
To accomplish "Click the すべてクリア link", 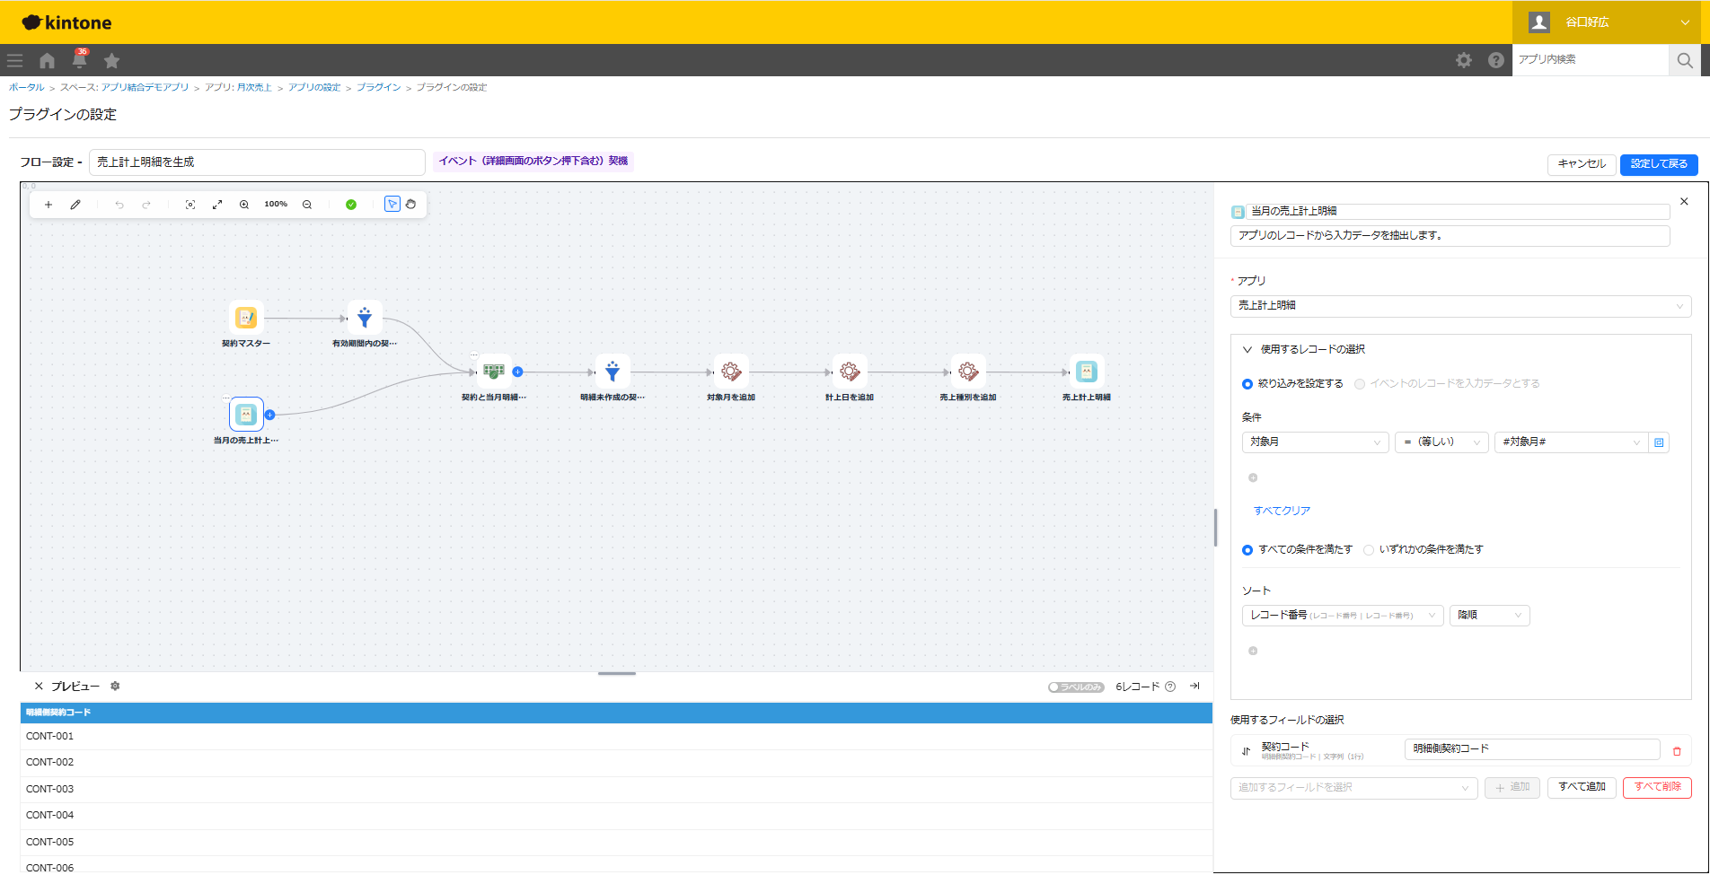I will (1282, 511).
